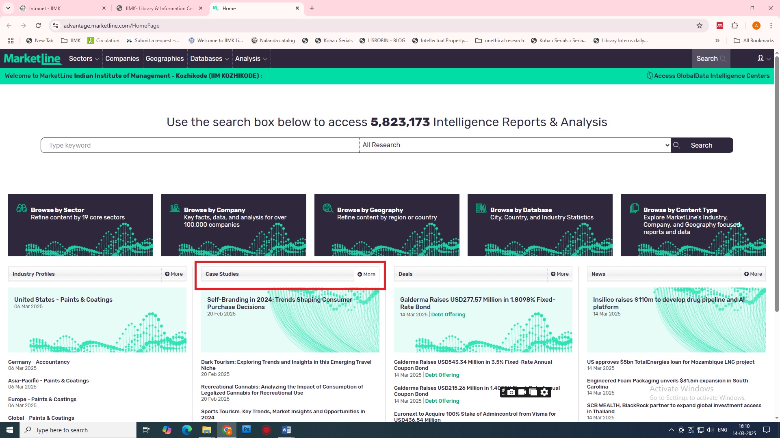
Task: Click the camera icon in the screen recorder toolbar
Action: [x=511, y=392]
